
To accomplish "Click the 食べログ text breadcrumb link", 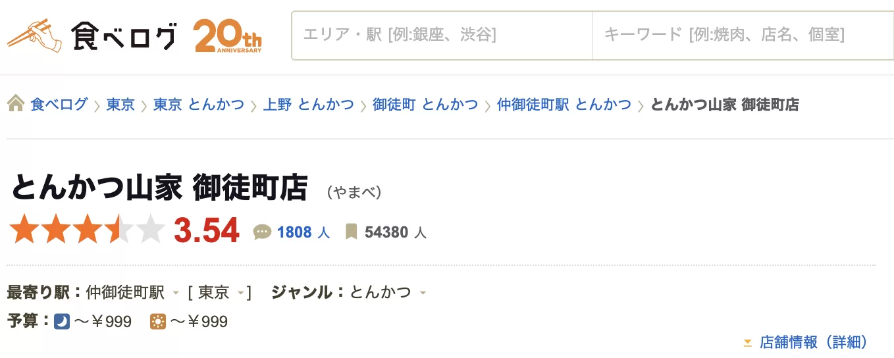I will coord(59,104).
